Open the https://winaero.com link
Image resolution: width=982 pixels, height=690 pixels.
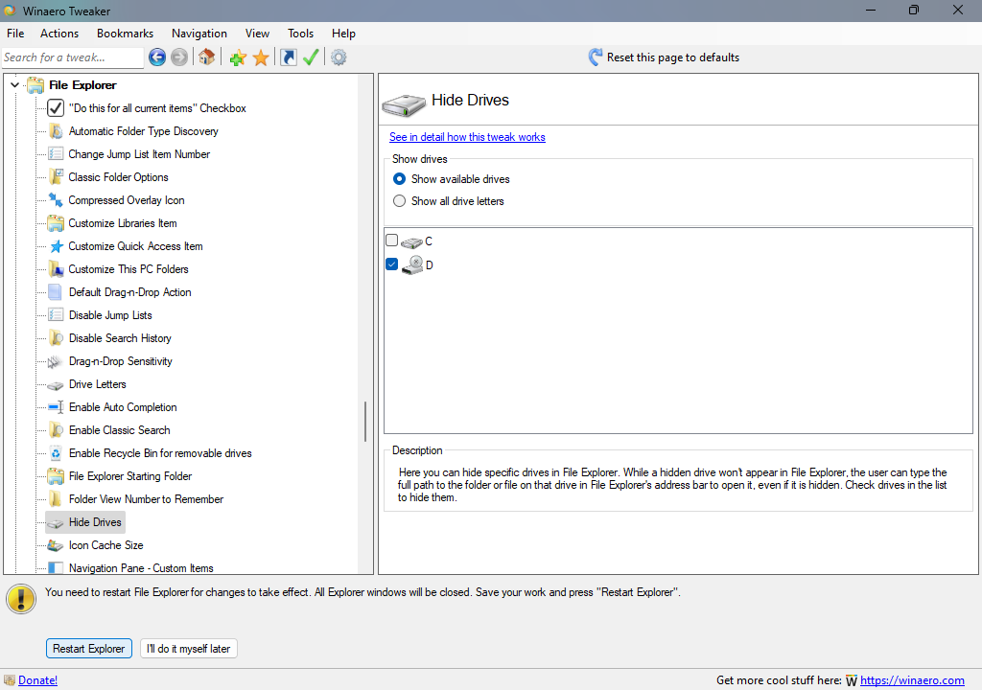click(912, 680)
